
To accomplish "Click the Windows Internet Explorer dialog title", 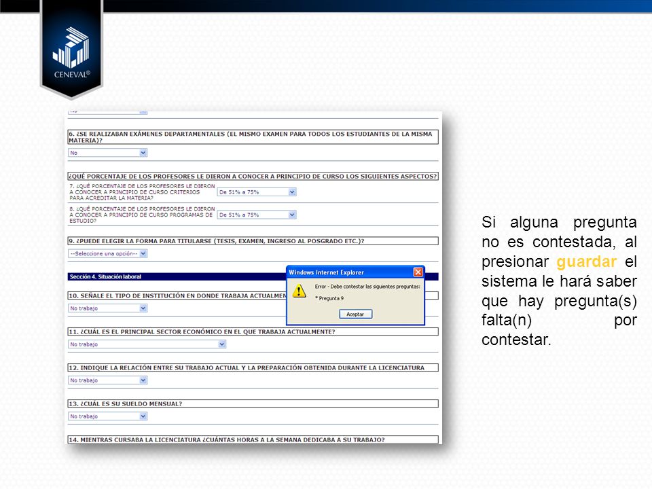I will [327, 272].
